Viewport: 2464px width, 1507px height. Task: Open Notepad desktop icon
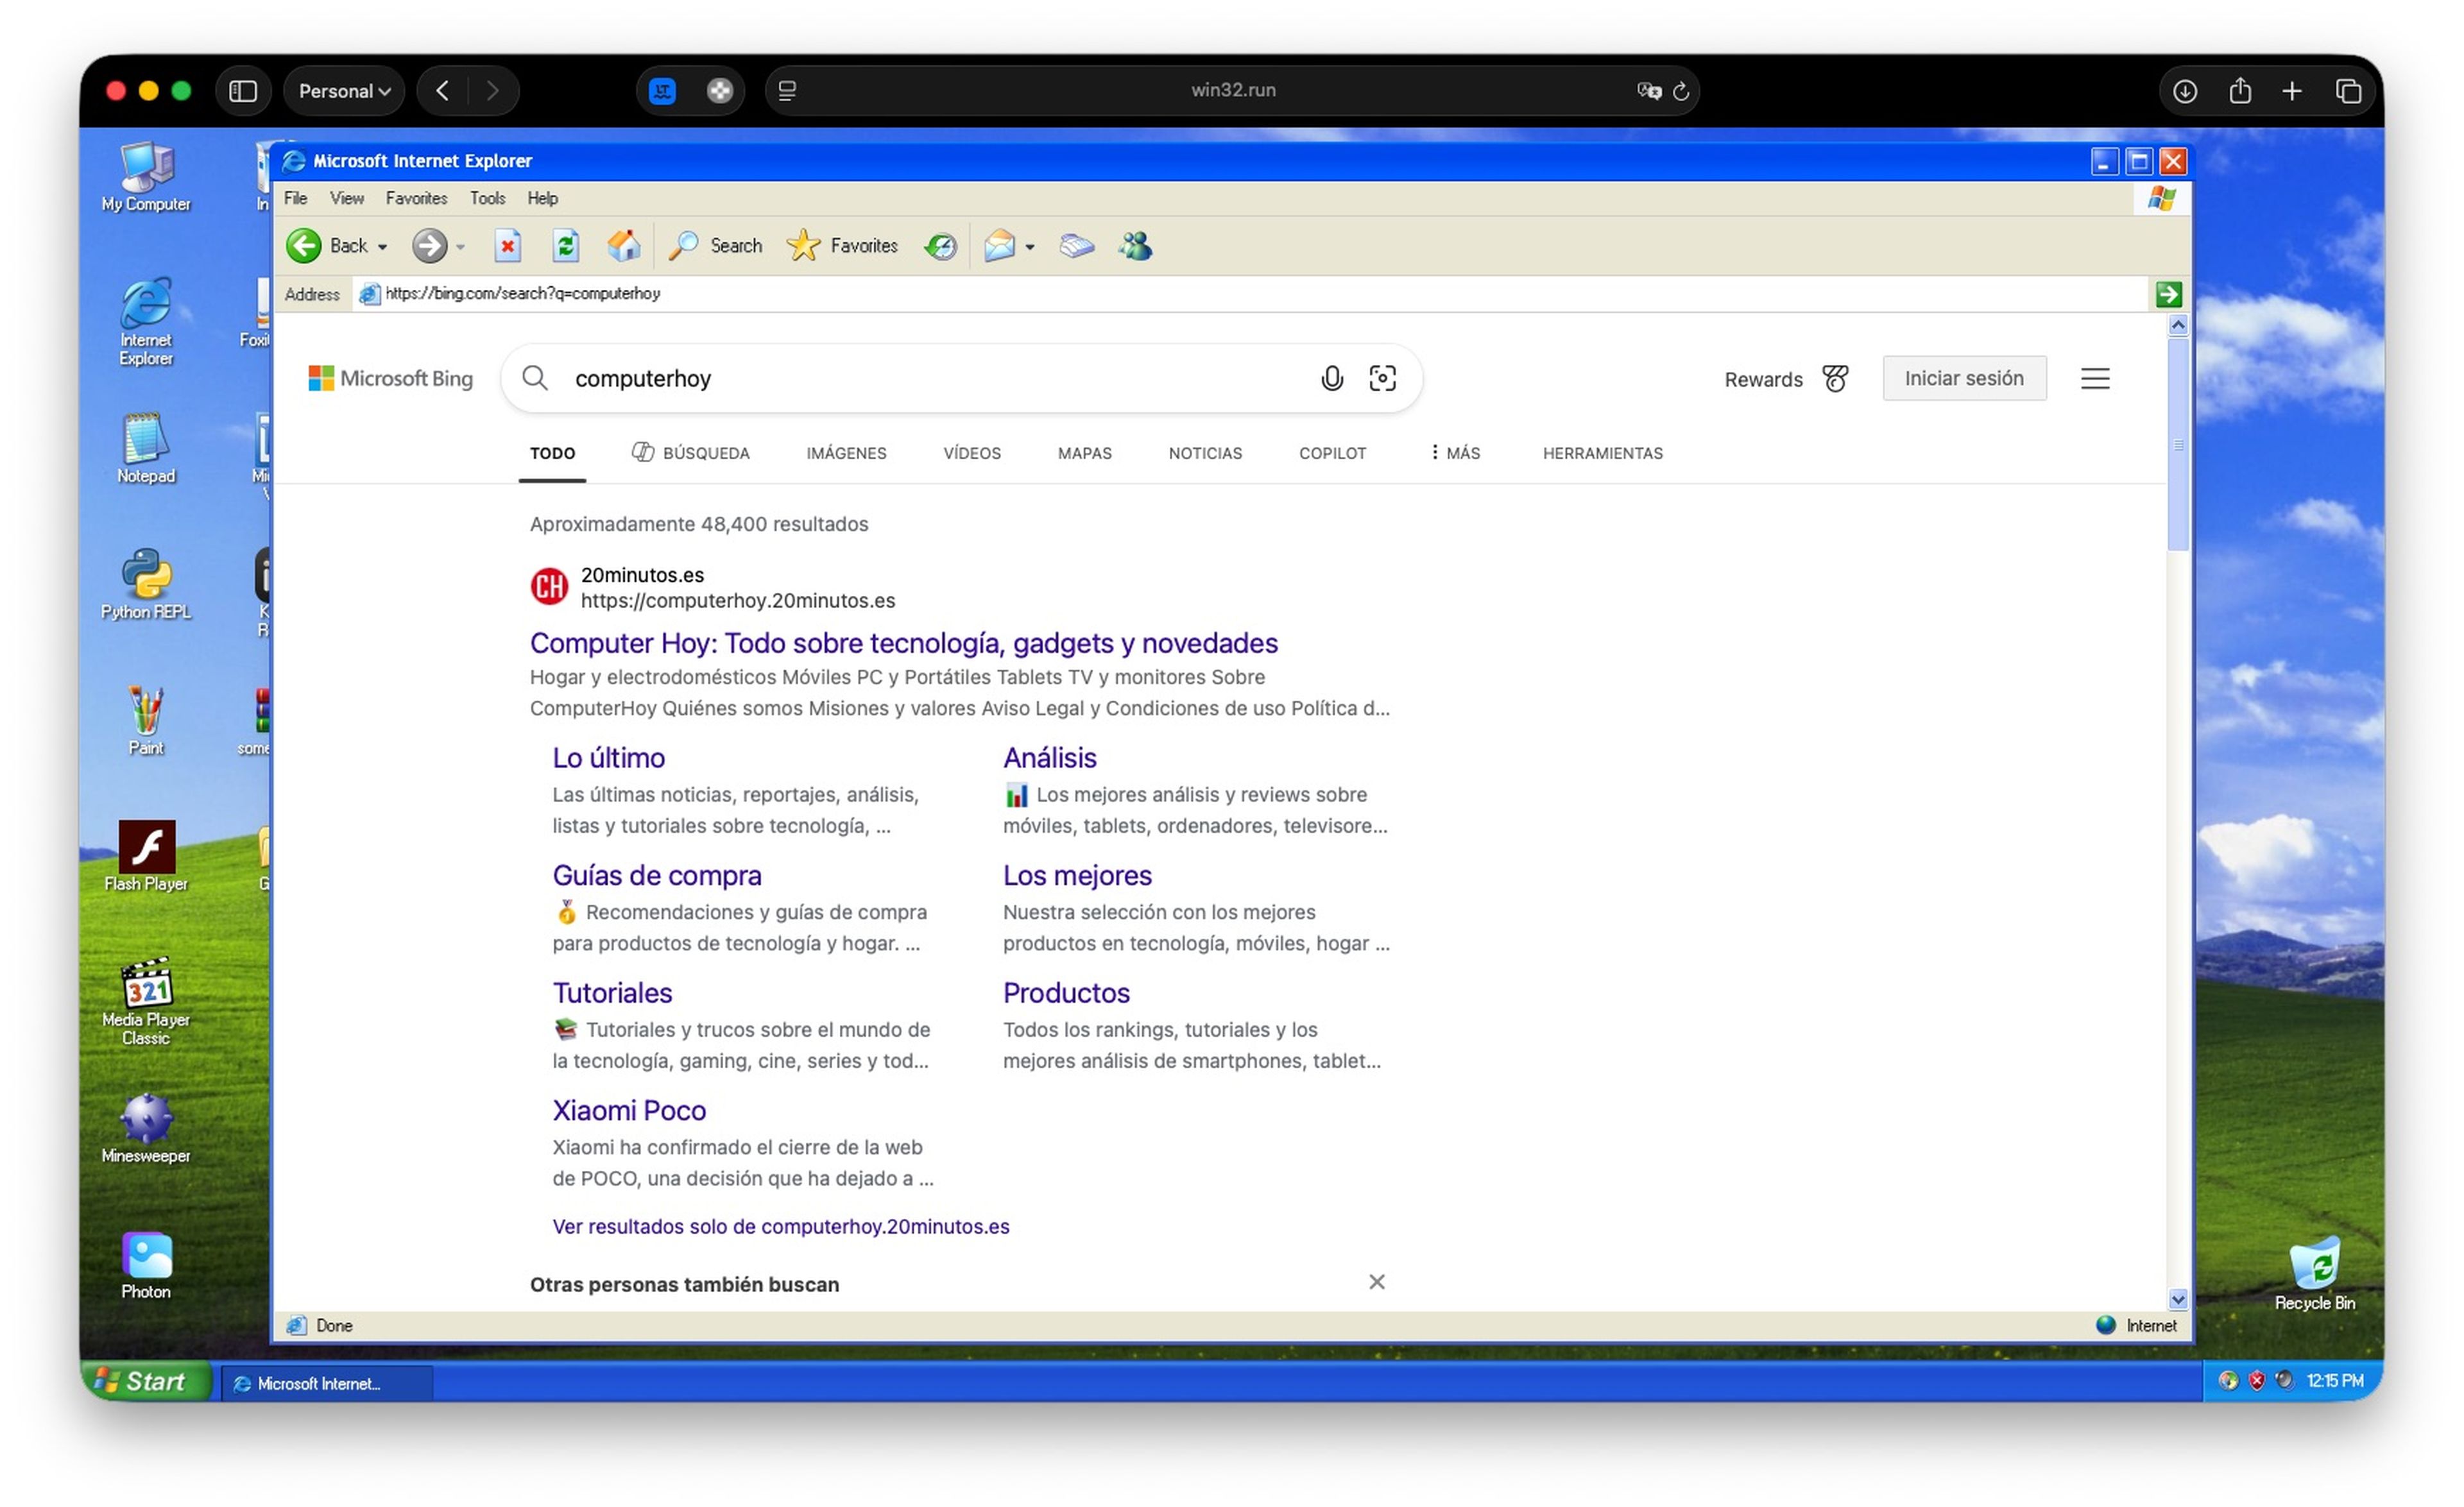[x=146, y=449]
